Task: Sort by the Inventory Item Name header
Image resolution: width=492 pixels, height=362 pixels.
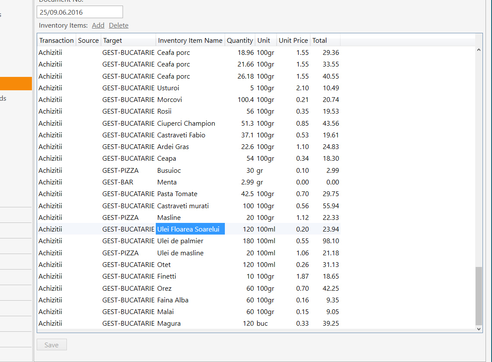Action: coord(190,41)
